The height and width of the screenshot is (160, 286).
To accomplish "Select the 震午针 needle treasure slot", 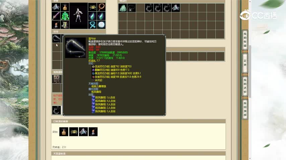I will click(56, 39).
